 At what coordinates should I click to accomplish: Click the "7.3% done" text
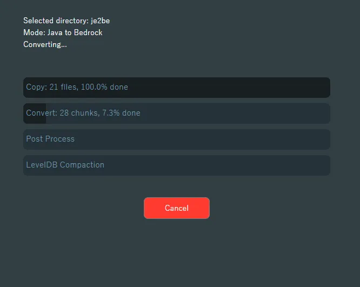[x=121, y=113]
